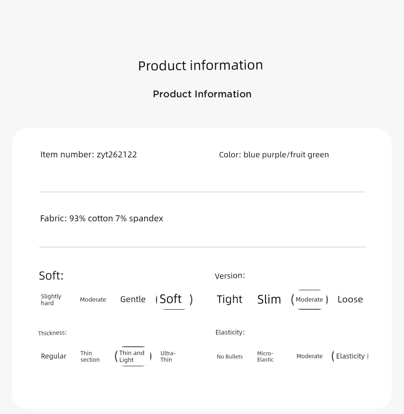Click the Fabric 93% cotton line

(x=102, y=218)
